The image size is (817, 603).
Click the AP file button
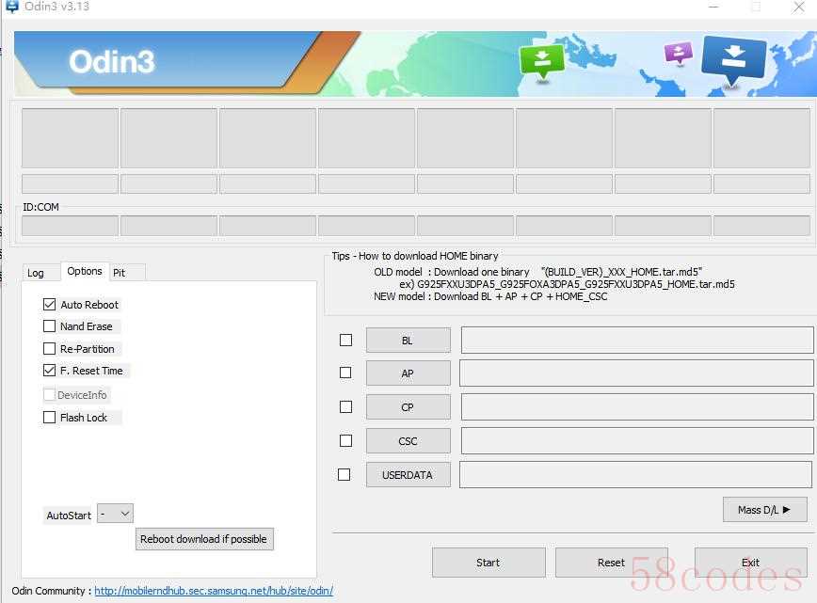(408, 373)
